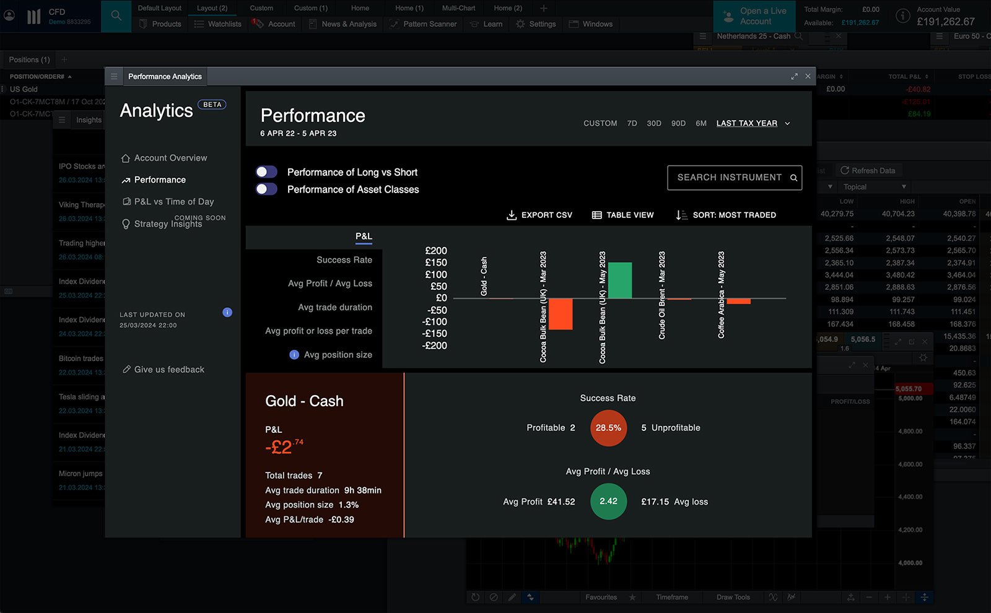Click the info icon beside Avg position size

click(294, 355)
